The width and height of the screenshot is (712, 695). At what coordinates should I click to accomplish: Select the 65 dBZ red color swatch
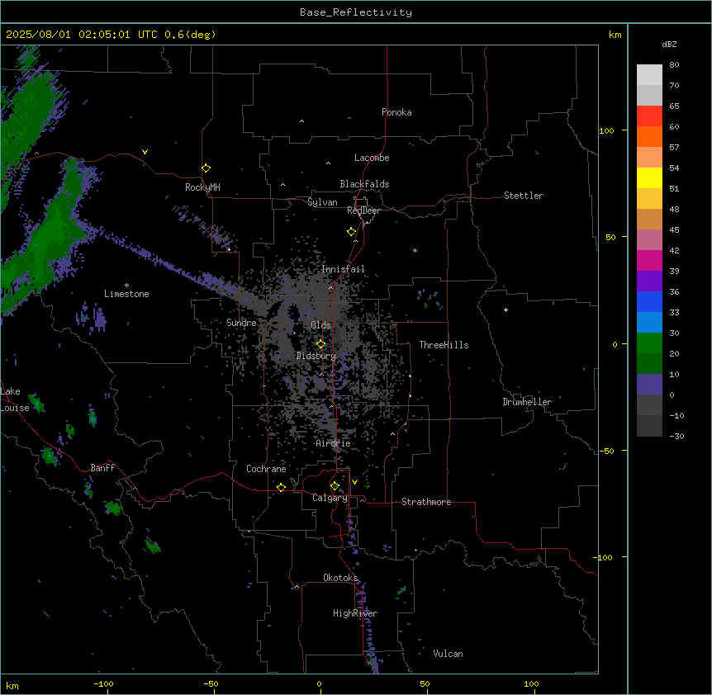pyautogui.click(x=649, y=116)
